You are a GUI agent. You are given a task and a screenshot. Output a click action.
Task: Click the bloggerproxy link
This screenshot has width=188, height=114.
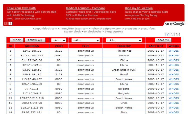114,32
